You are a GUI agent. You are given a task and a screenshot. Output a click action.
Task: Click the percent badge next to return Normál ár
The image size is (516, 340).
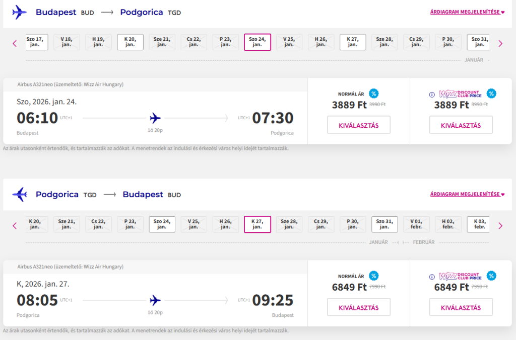pyautogui.click(x=373, y=276)
